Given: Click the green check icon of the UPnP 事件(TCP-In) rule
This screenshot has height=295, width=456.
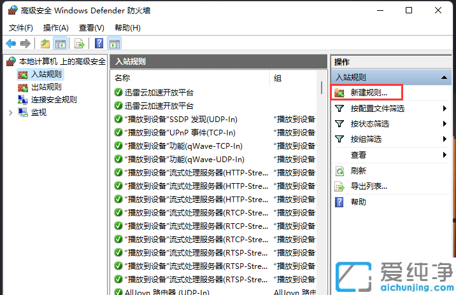Looking at the screenshot, I should (118, 133).
